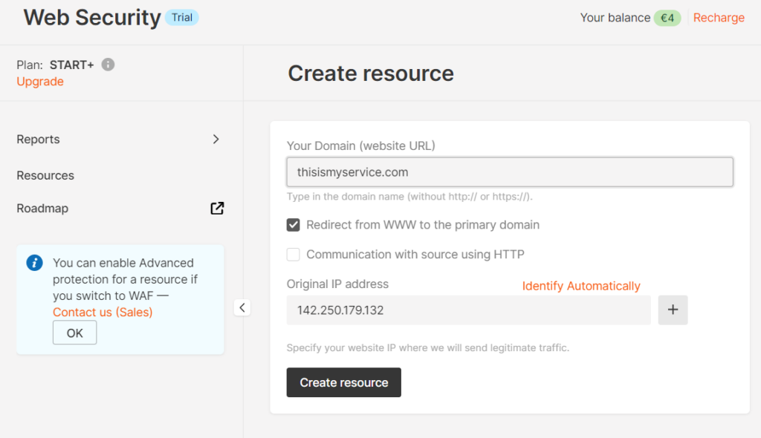Click the Recharge link

pyautogui.click(x=719, y=18)
